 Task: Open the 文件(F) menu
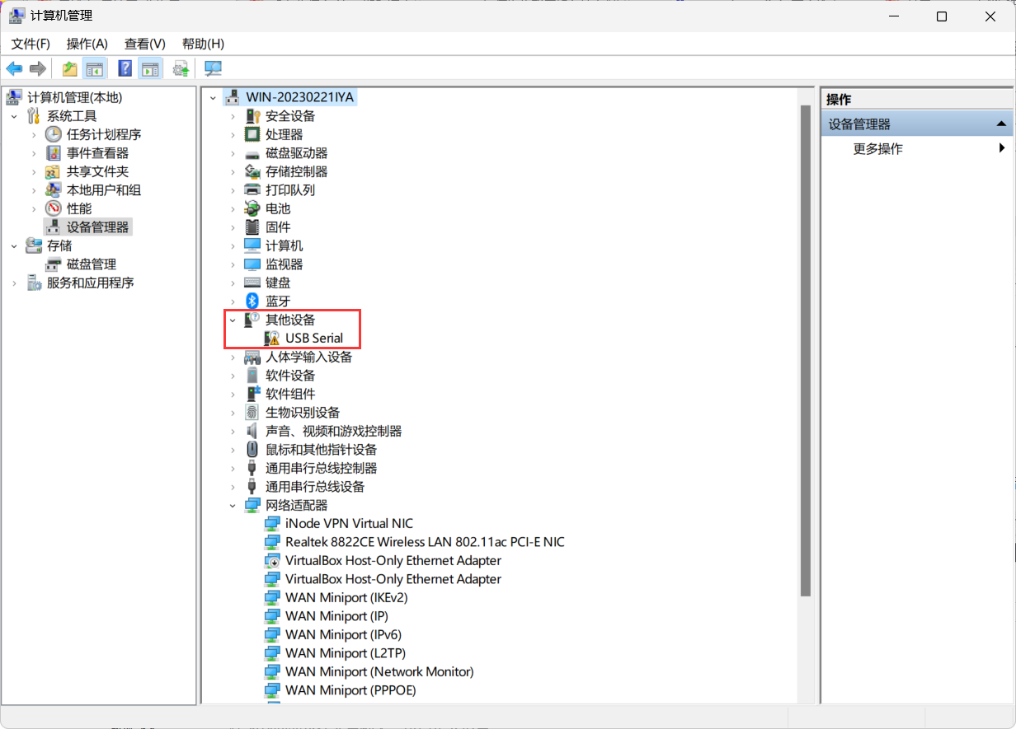point(31,44)
